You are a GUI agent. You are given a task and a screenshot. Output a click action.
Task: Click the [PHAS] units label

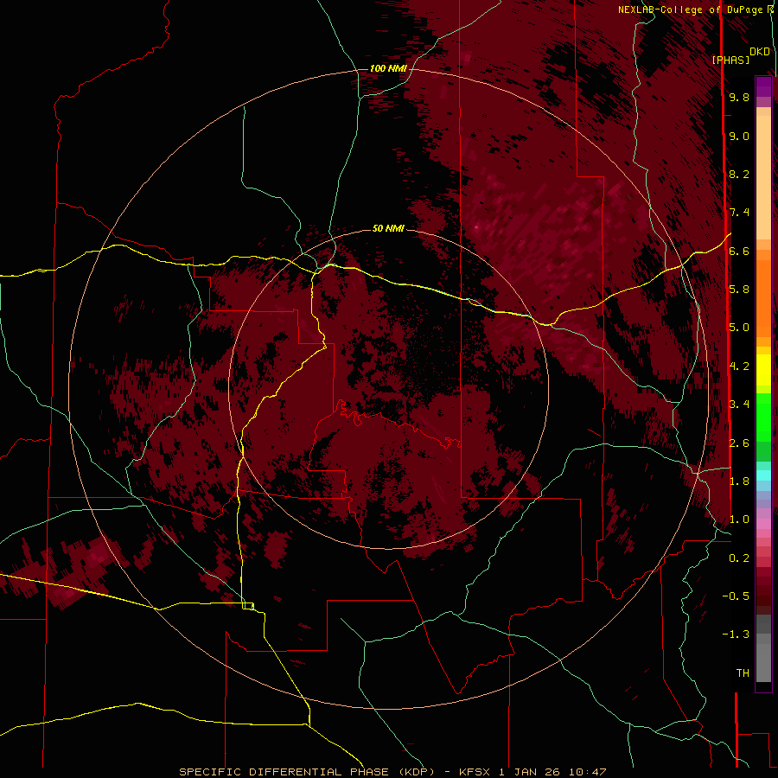(730, 60)
